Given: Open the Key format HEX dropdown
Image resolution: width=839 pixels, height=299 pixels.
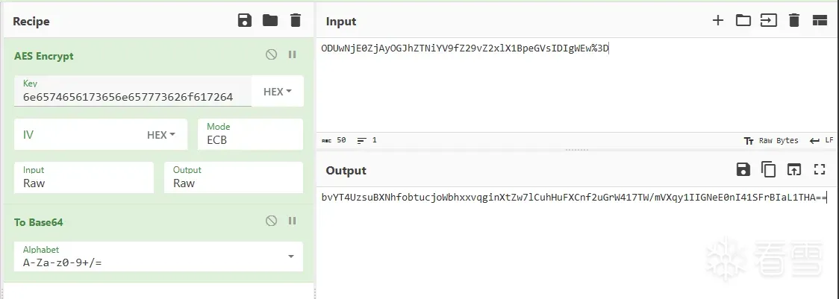Looking at the screenshot, I should [x=278, y=92].
